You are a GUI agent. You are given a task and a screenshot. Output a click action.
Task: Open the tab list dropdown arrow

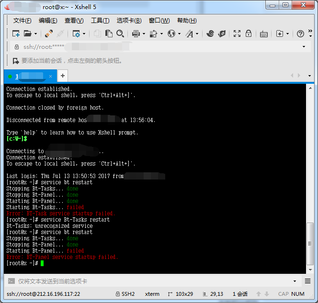[x=309, y=76]
